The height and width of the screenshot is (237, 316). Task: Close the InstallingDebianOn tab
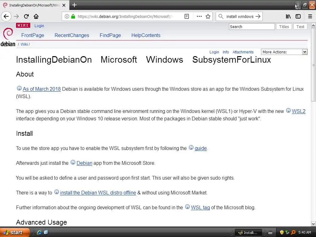[x=64, y=5]
